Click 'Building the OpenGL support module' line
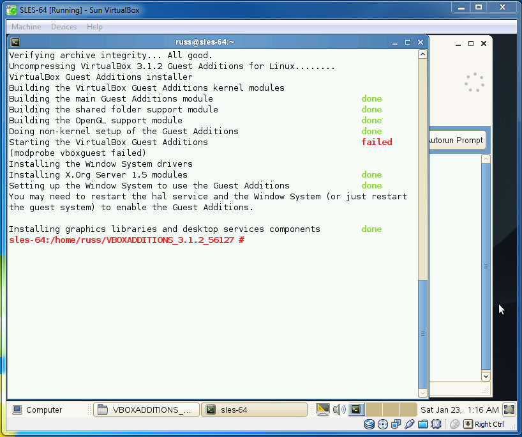This screenshot has height=437, width=522. [x=96, y=120]
